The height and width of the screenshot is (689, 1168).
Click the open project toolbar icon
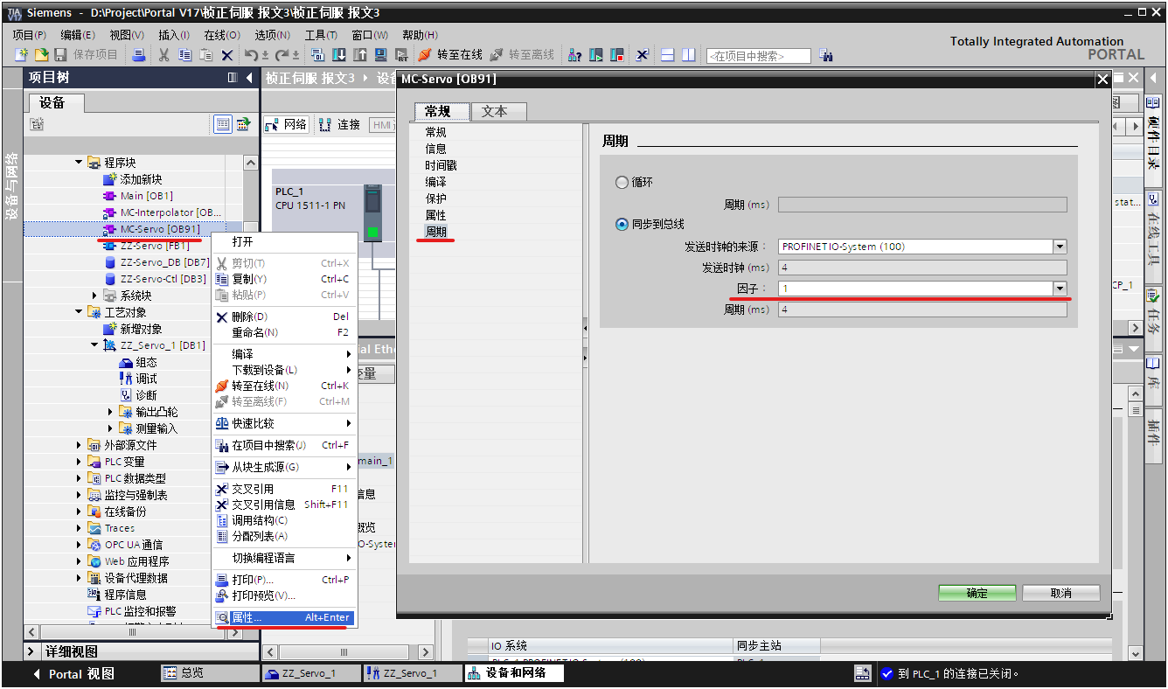click(41, 54)
